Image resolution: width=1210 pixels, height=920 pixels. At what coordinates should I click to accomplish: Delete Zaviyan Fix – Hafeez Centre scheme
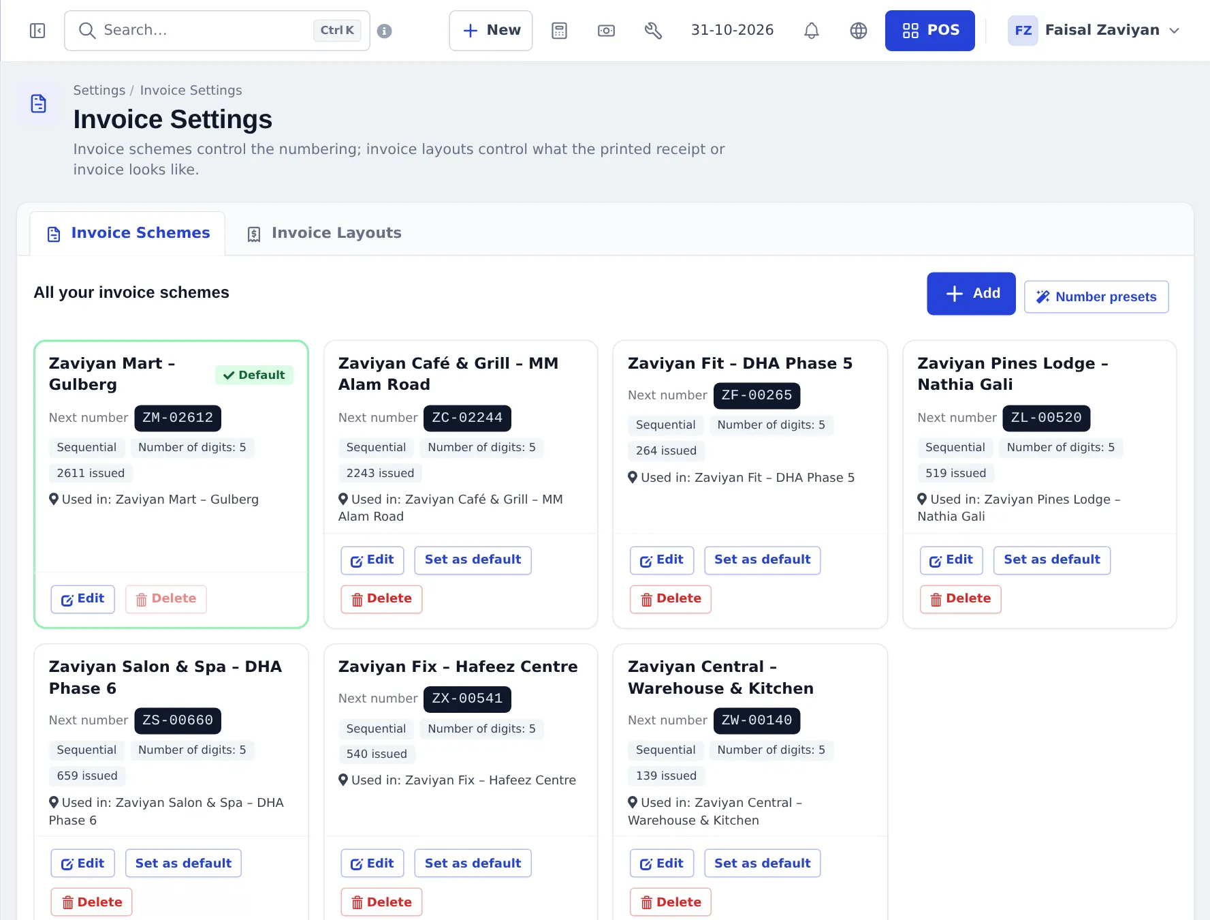[381, 902]
